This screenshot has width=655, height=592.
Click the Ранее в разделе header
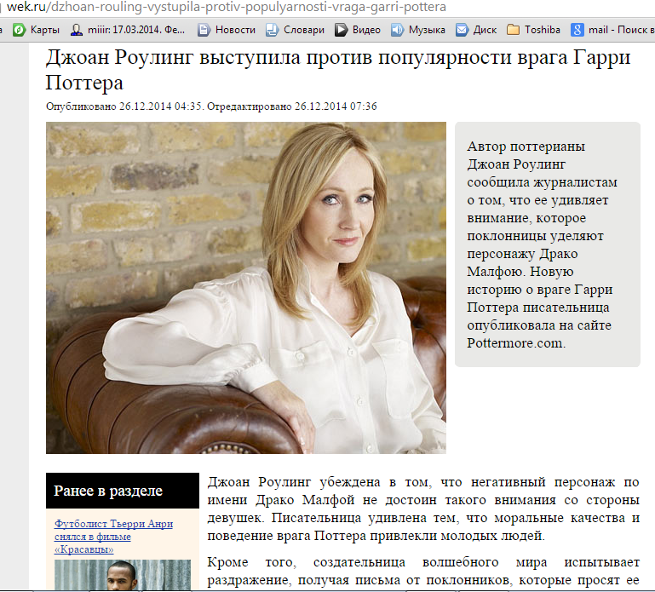click(123, 491)
